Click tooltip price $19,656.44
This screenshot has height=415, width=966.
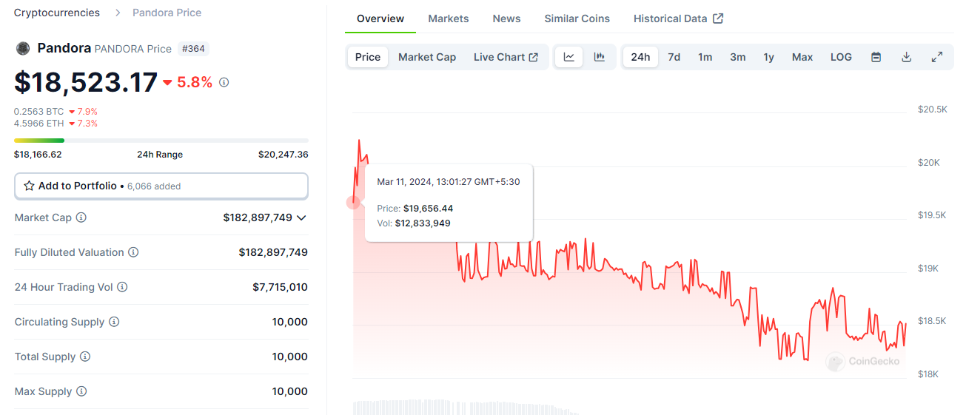(x=428, y=209)
